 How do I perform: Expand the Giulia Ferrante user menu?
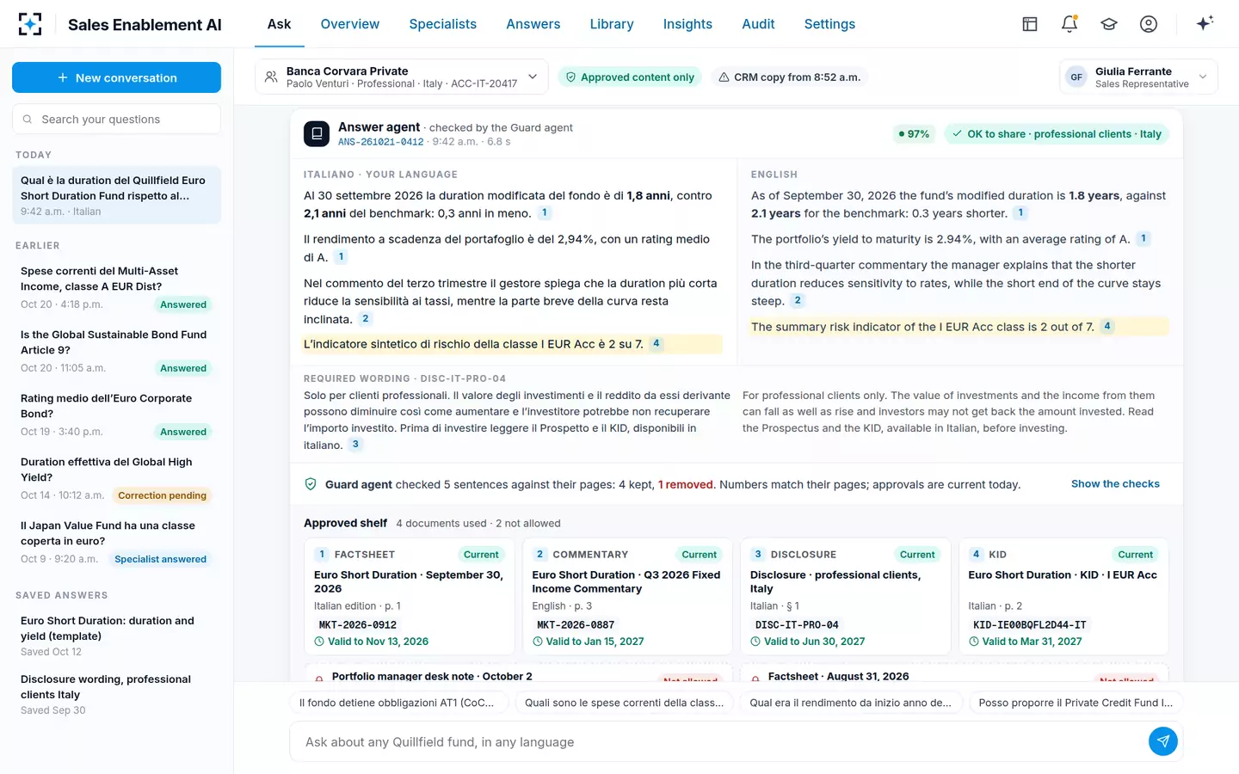1138,77
